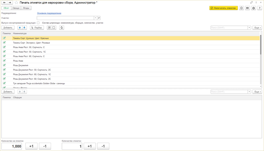The height and width of the screenshot is (151, 264).
Task: Expand the Участок dropdown list
Action: pyautogui.click(x=95, y=18)
